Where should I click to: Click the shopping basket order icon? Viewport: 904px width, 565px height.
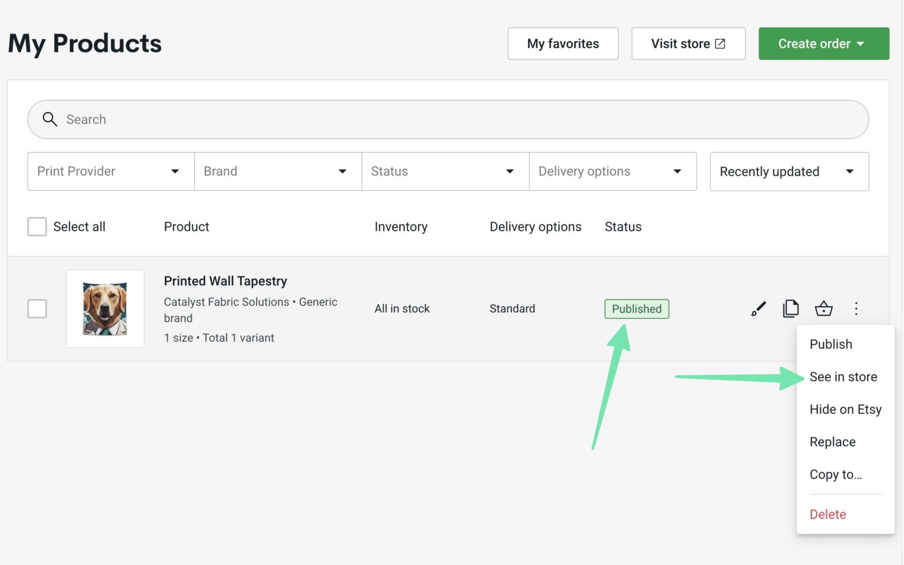point(824,308)
